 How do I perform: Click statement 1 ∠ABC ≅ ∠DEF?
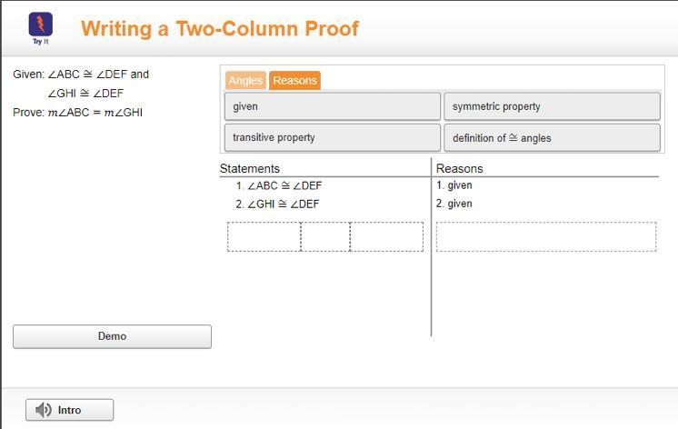279,185
